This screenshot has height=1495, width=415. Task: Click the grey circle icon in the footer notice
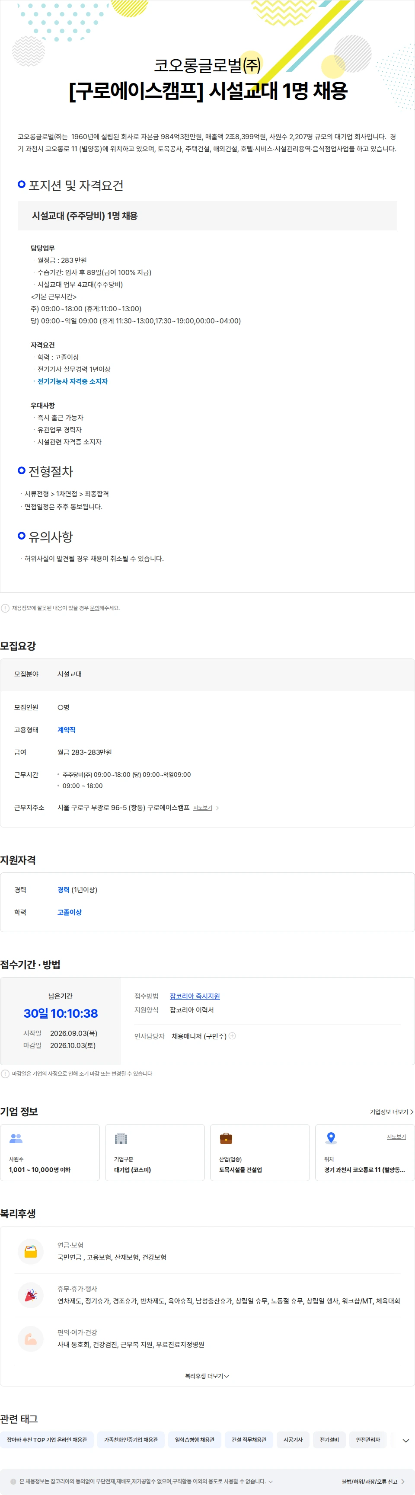(x=13, y=1482)
